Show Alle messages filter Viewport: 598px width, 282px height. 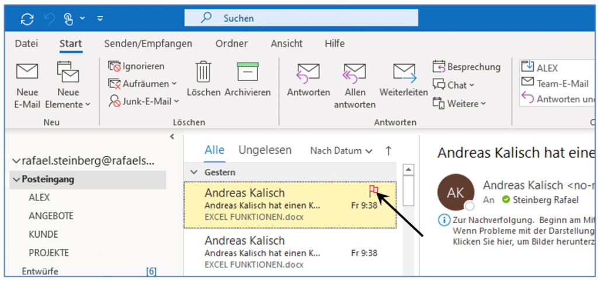click(x=215, y=150)
